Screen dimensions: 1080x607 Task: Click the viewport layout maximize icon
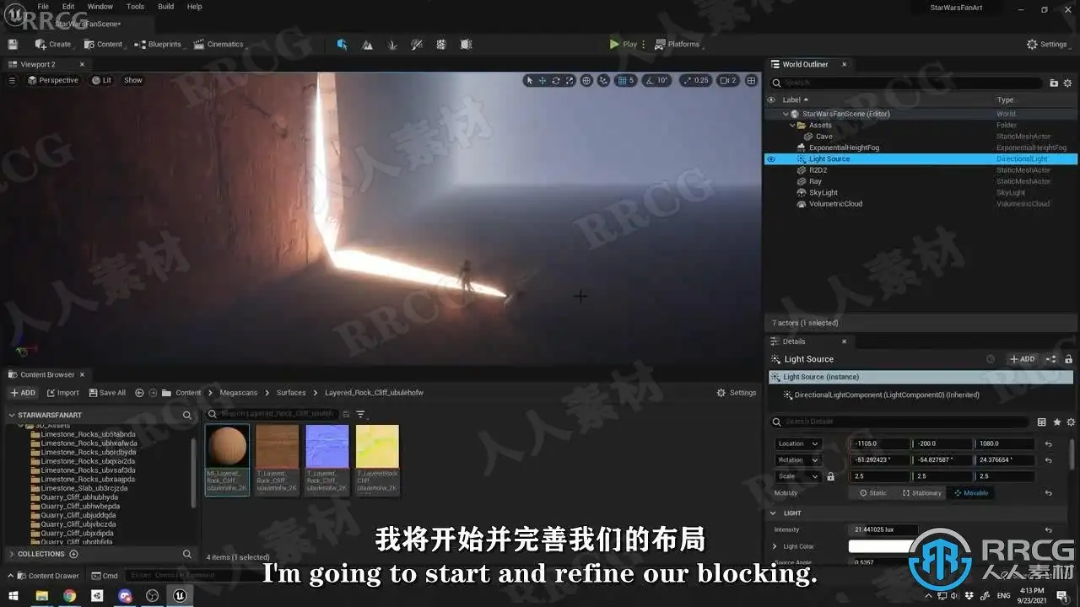[751, 81]
